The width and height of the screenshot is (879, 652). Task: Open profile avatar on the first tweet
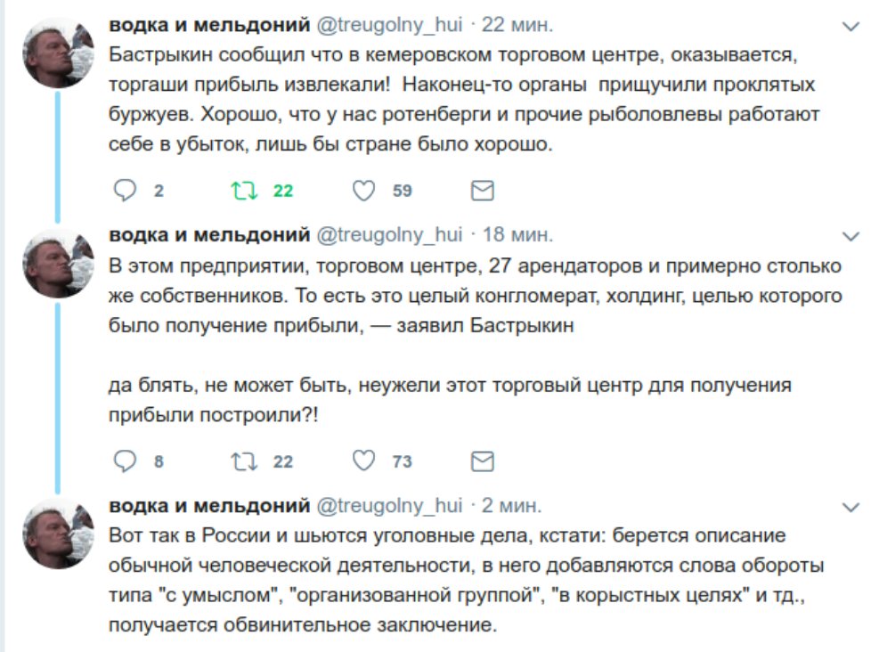[x=58, y=53]
